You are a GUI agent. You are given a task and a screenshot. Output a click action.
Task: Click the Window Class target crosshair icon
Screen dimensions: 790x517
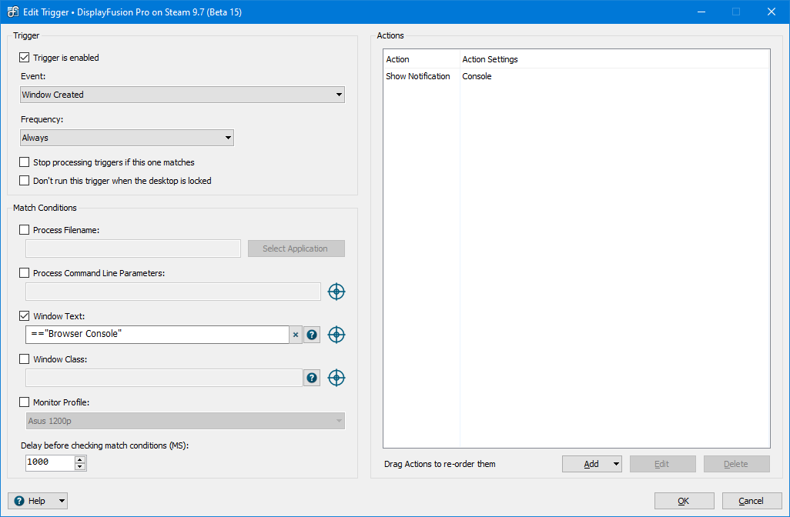pos(336,378)
